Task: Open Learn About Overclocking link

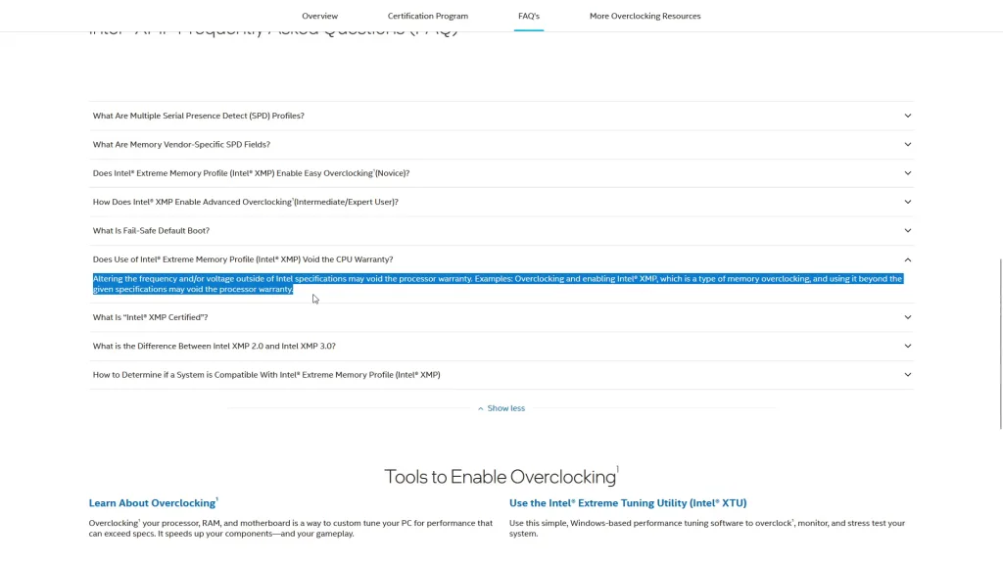Action: [x=154, y=502]
